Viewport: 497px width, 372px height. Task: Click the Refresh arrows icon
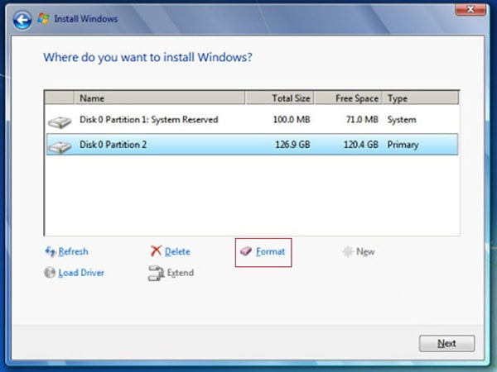point(51,252)
